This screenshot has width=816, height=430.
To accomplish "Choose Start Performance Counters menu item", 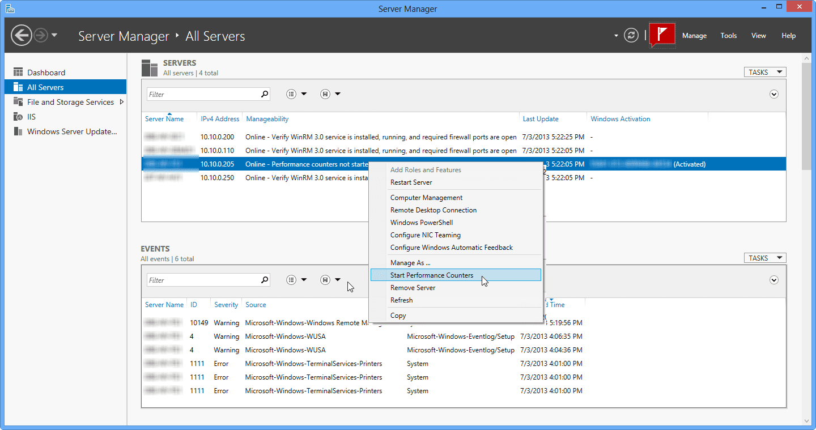I will point(456,275).
